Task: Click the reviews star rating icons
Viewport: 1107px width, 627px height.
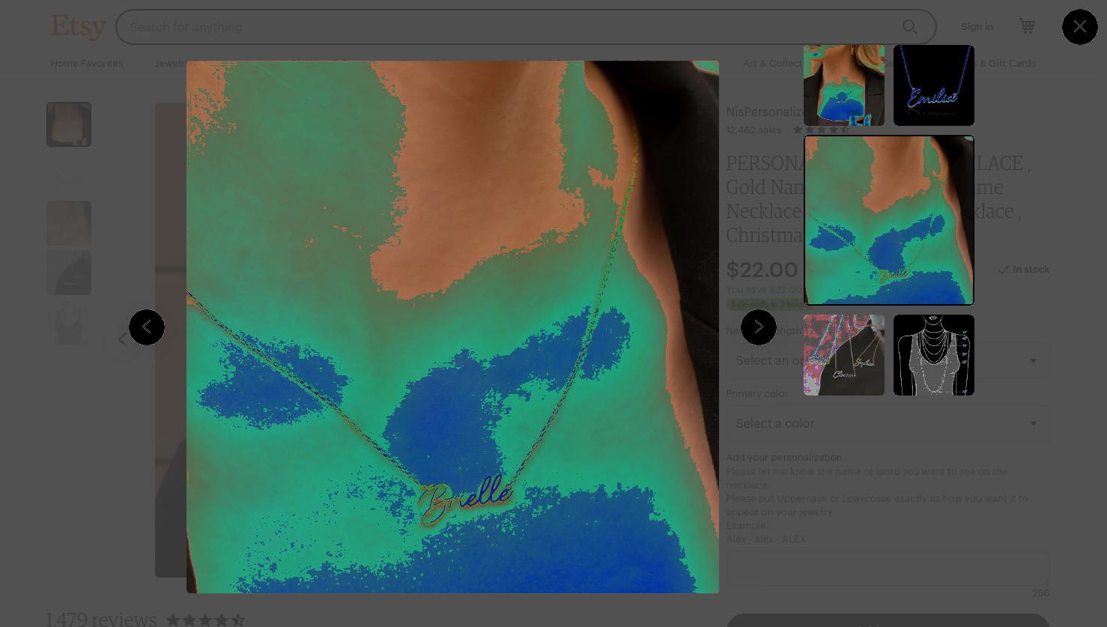Action: pyautogui.click(x=205, y=620)
